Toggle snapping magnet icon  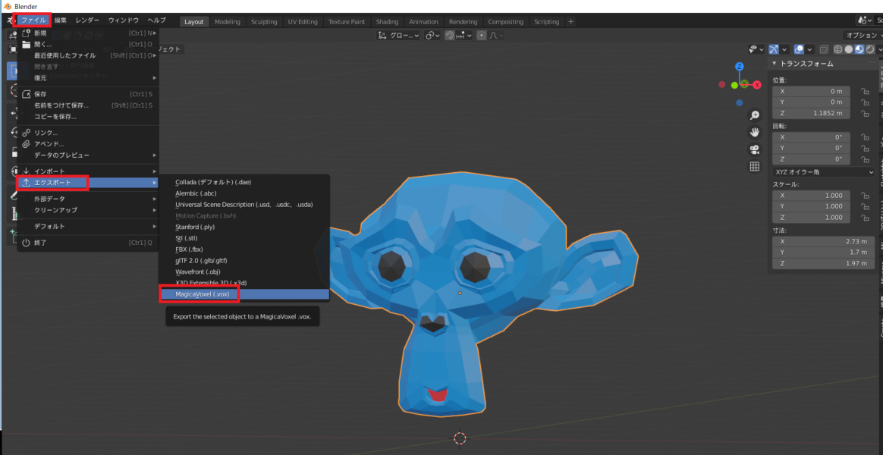[x=450, y=36]
